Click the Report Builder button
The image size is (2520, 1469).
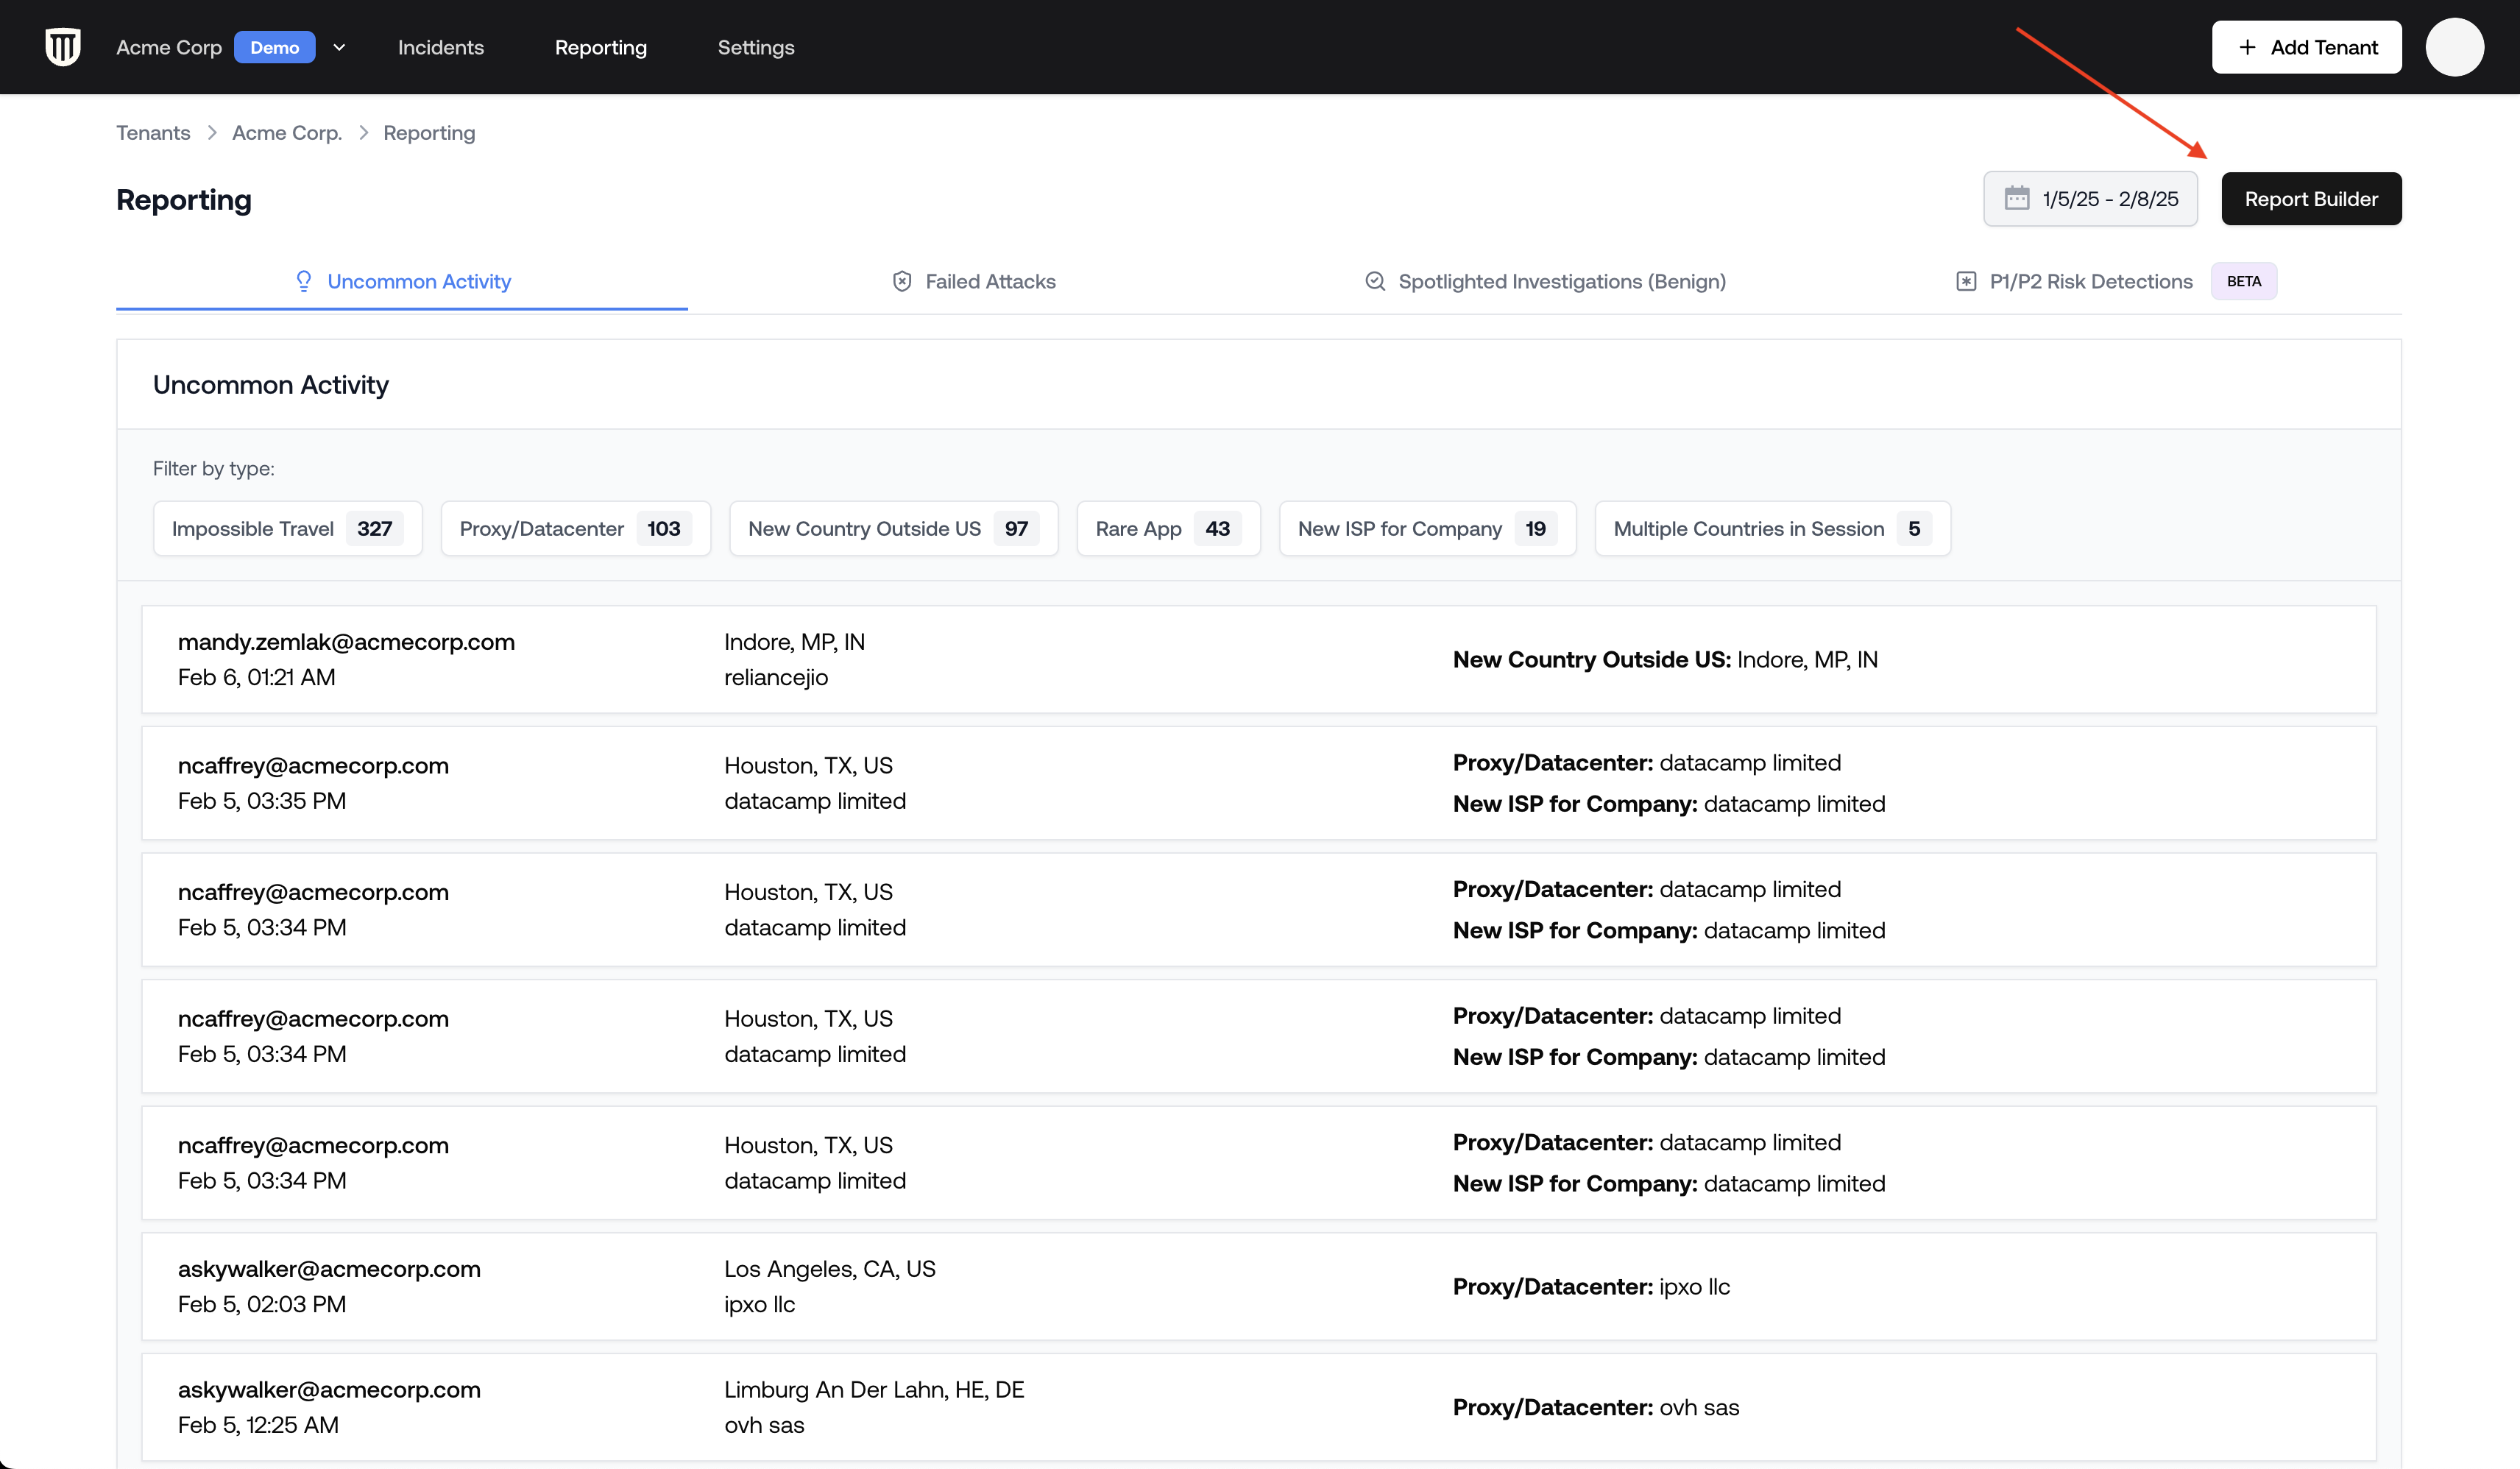pyautogui.click(x=2310, y=198)
